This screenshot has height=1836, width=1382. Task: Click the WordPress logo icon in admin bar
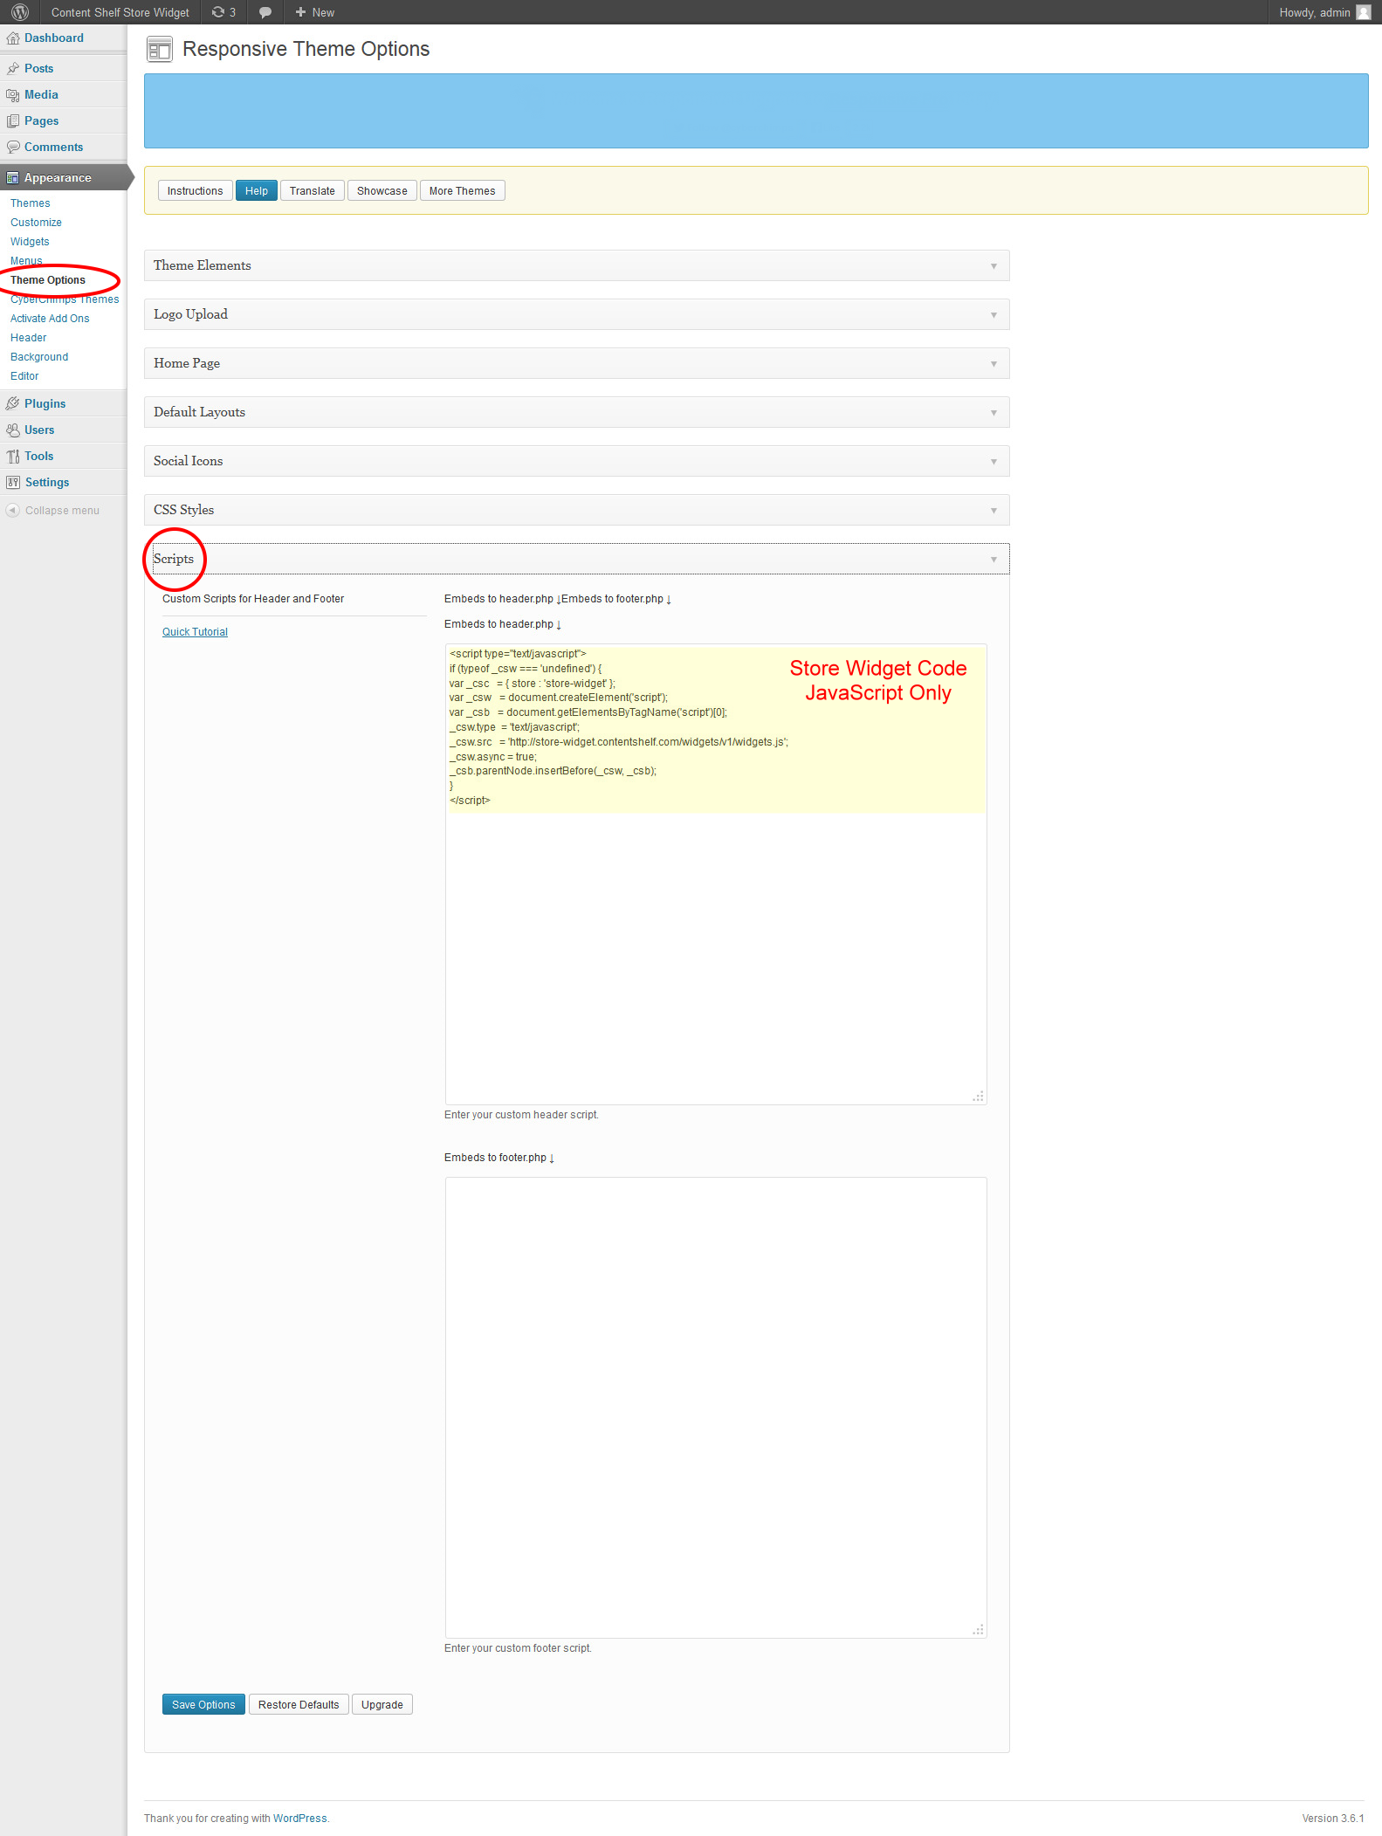coord(20,12)
